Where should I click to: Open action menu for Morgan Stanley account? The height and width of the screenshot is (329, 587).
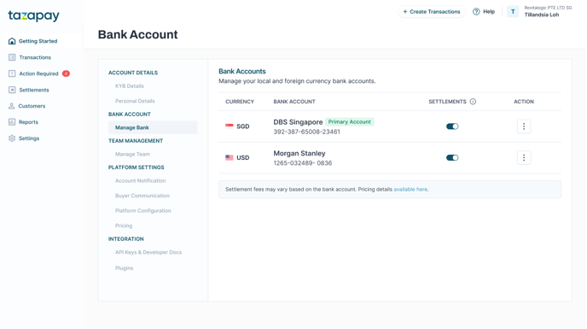524,157
